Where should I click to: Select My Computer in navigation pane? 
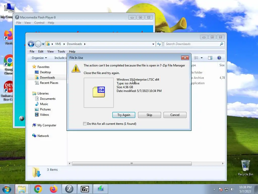coord(47,125)
